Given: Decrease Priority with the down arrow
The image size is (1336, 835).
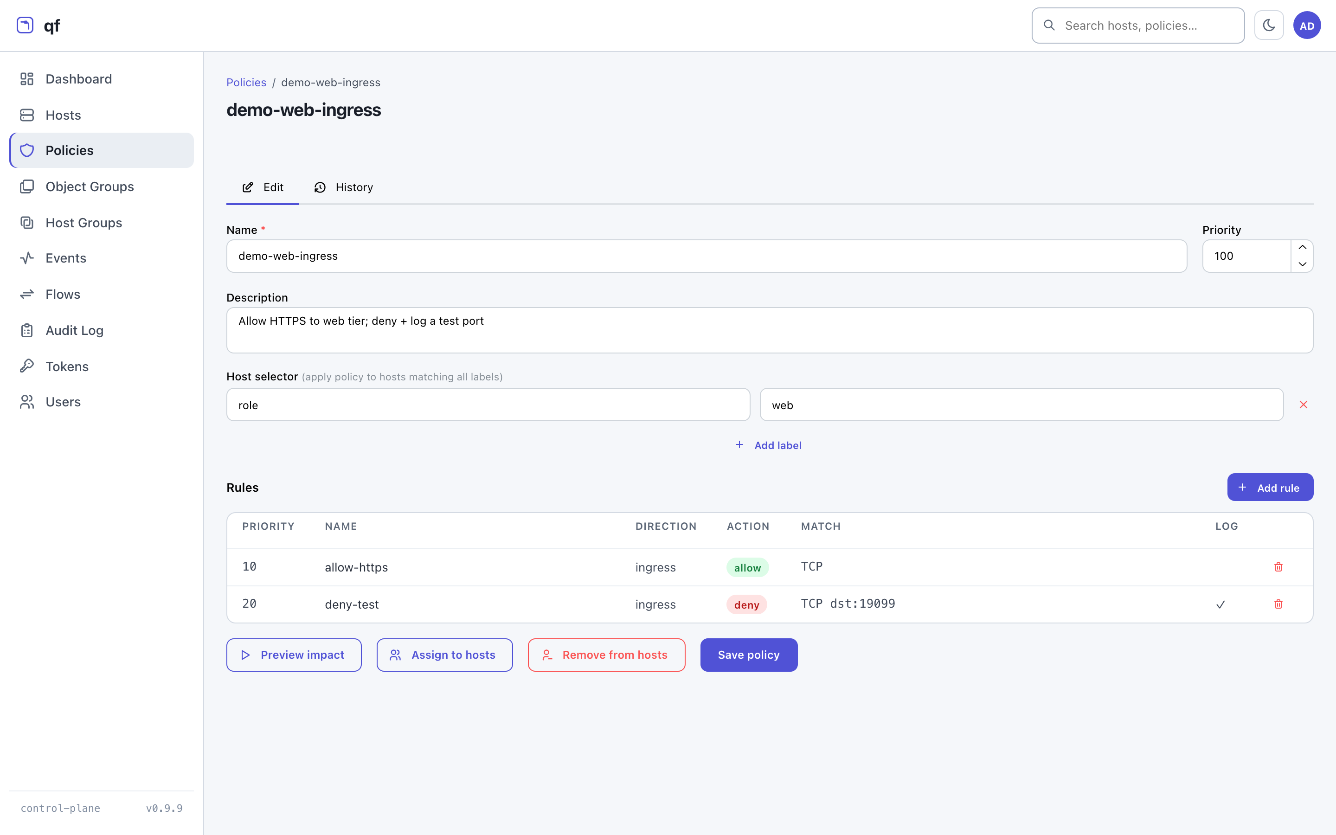Looking at the screenshot, I should pos(1302,264).
